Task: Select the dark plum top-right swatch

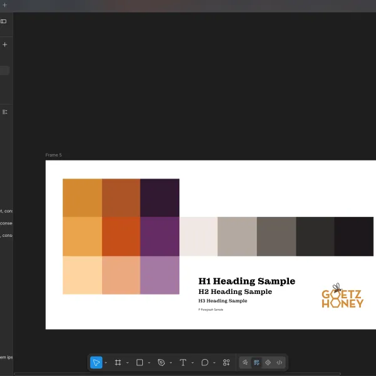Action: tap(160, 198)
